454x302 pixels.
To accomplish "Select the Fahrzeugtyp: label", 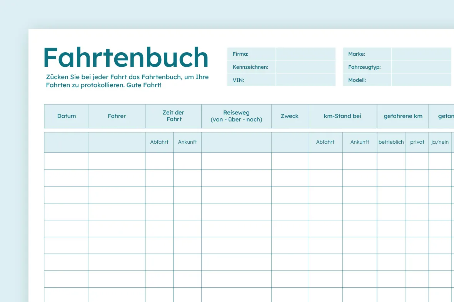I will [364, 67].
